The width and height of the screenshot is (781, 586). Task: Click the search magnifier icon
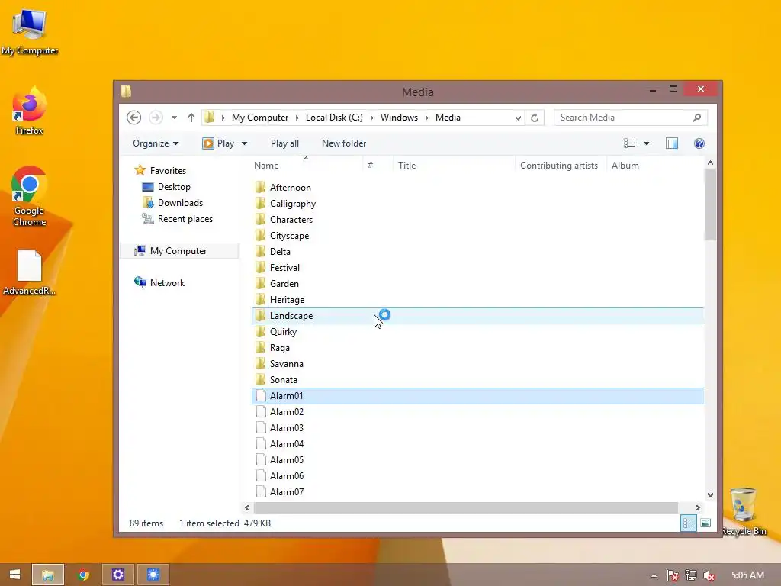[697, 118]
